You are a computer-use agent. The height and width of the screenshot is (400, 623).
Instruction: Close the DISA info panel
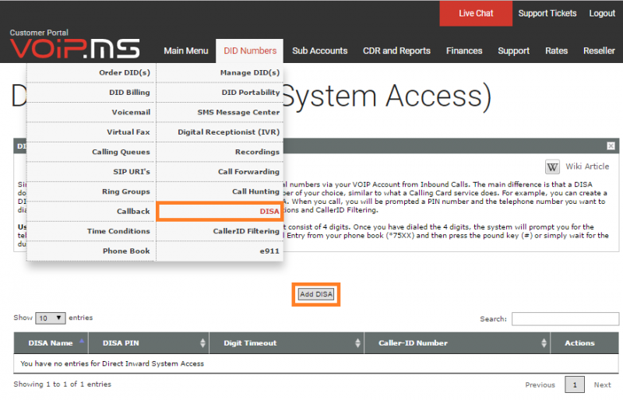point(611,146)
